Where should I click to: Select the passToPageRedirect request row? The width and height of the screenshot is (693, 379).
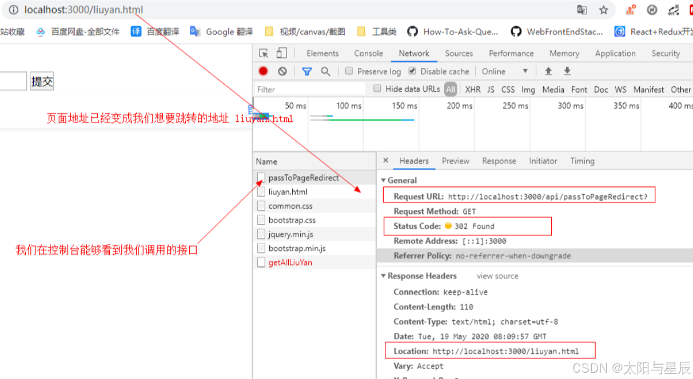point(314,178)
